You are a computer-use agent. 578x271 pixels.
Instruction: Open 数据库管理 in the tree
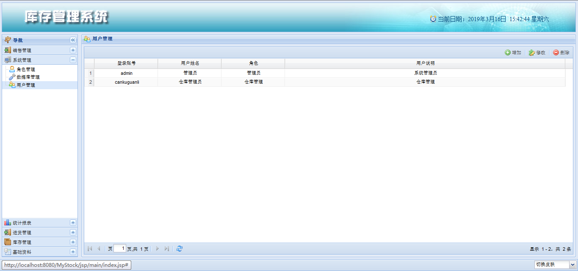coord(28,77)
